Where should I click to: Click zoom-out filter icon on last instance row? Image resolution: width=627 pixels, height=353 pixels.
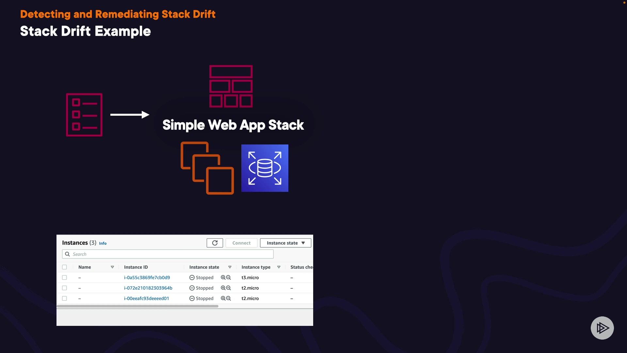click(229, 298)
